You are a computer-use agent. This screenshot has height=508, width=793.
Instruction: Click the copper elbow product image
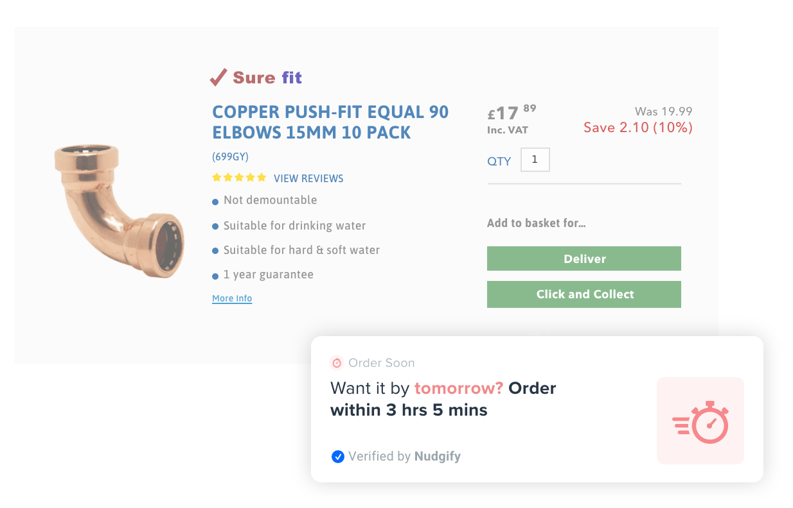120,210
